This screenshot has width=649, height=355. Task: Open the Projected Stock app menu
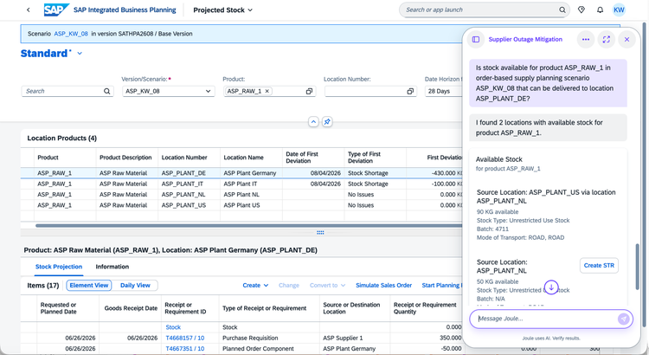point(222,10)
